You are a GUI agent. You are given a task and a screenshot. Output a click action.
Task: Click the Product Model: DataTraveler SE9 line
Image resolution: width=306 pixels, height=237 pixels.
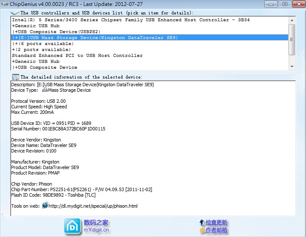click(45, 167)
